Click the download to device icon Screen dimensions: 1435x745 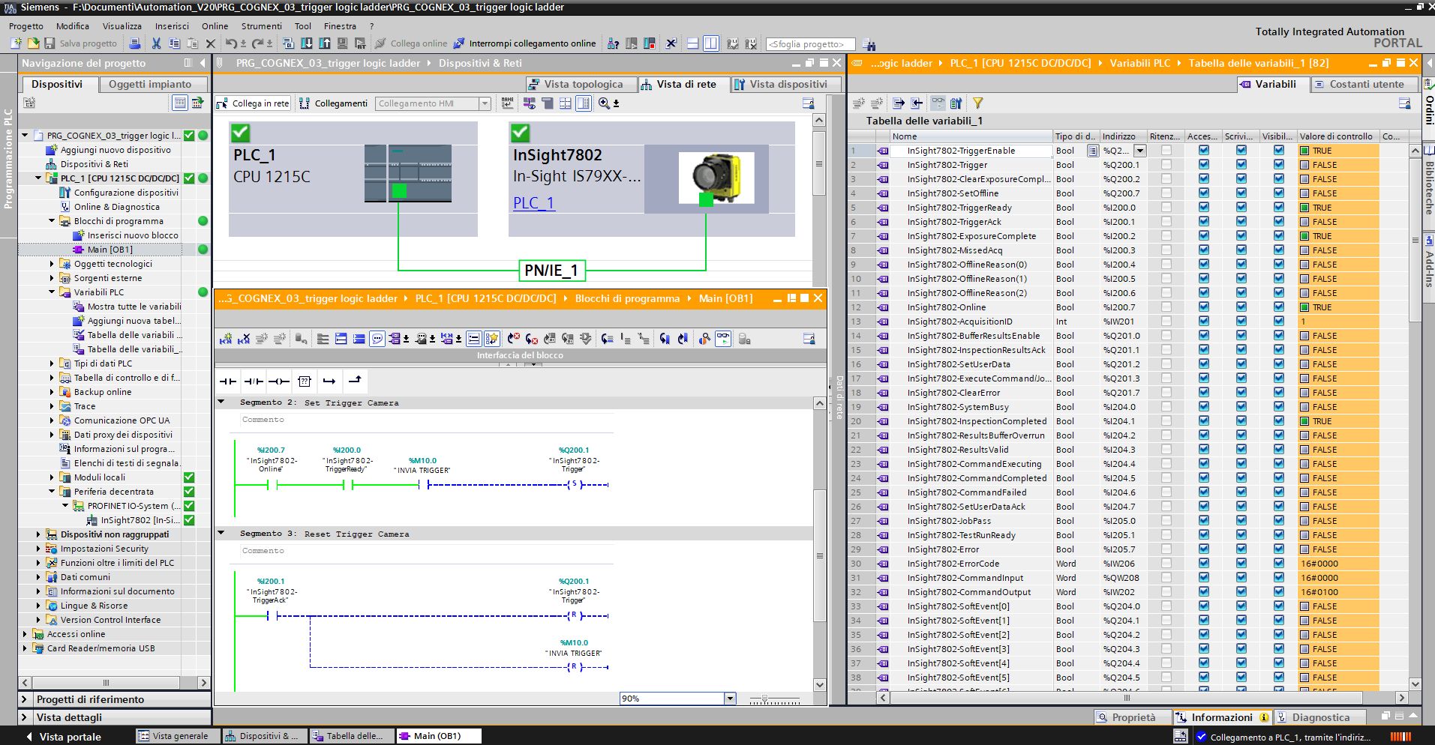pos(307,43)
